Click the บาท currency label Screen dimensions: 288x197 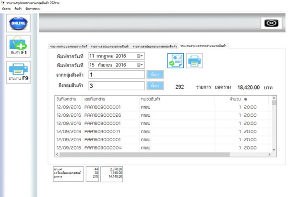click(x=268, y=87)
